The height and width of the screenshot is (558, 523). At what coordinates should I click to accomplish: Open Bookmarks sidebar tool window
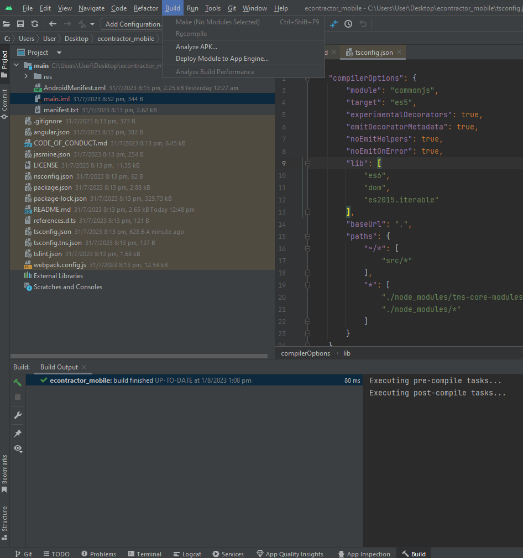tap(4, 473)
